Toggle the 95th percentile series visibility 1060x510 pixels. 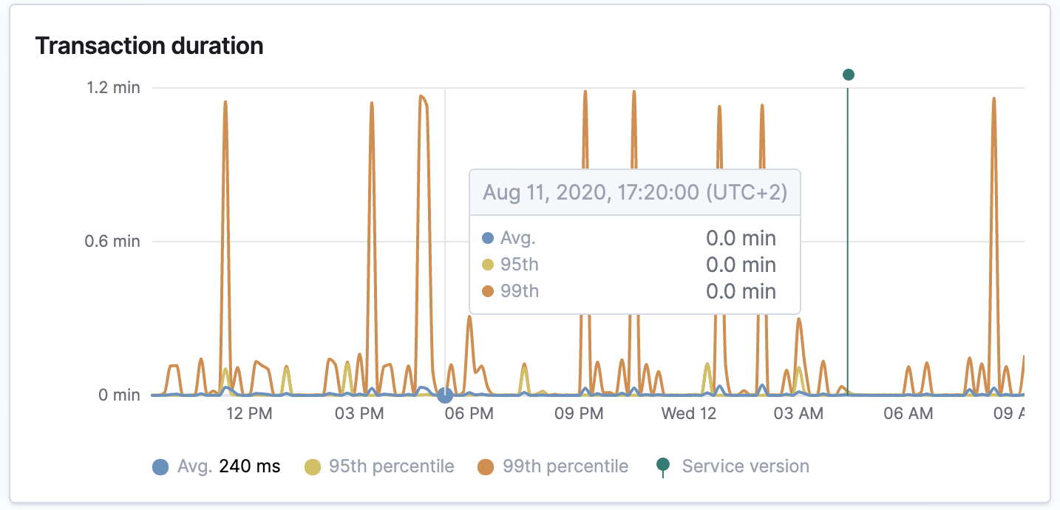click(x=381, y=466)
